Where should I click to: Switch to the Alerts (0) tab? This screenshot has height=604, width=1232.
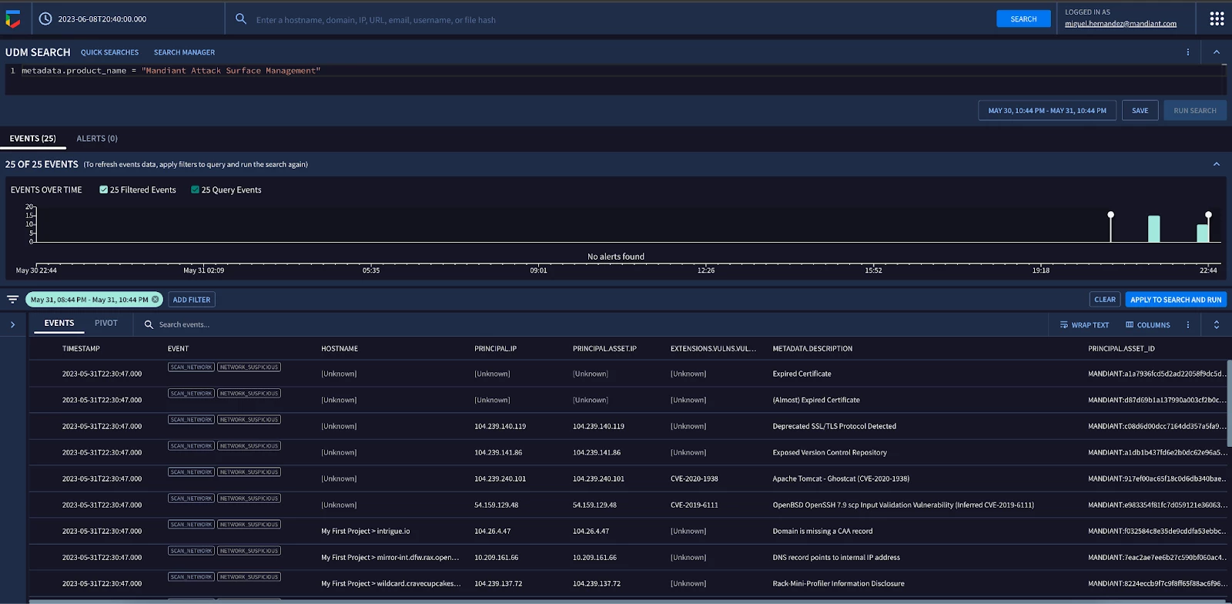(97, 139)
